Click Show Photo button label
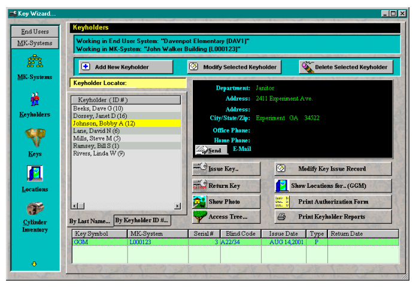The height and width of the screenshot is (289, 416). click(x=224, y=202)
